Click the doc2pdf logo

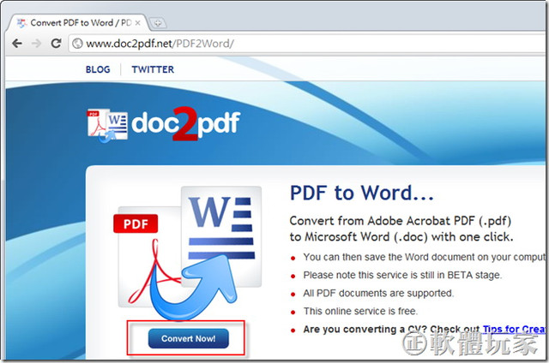(164, 125)
